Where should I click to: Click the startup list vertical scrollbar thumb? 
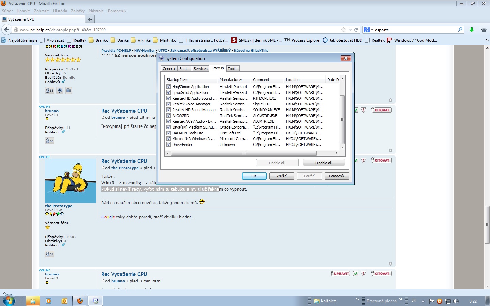coord(342,120)
